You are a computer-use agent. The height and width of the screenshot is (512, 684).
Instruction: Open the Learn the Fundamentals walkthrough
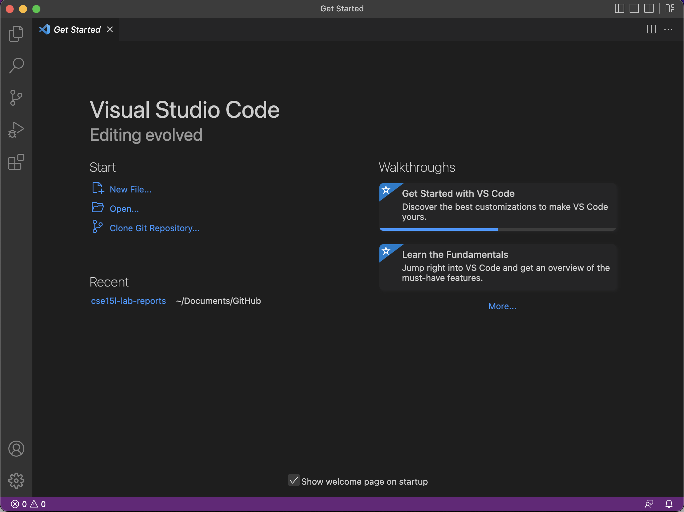pos(498,268)
